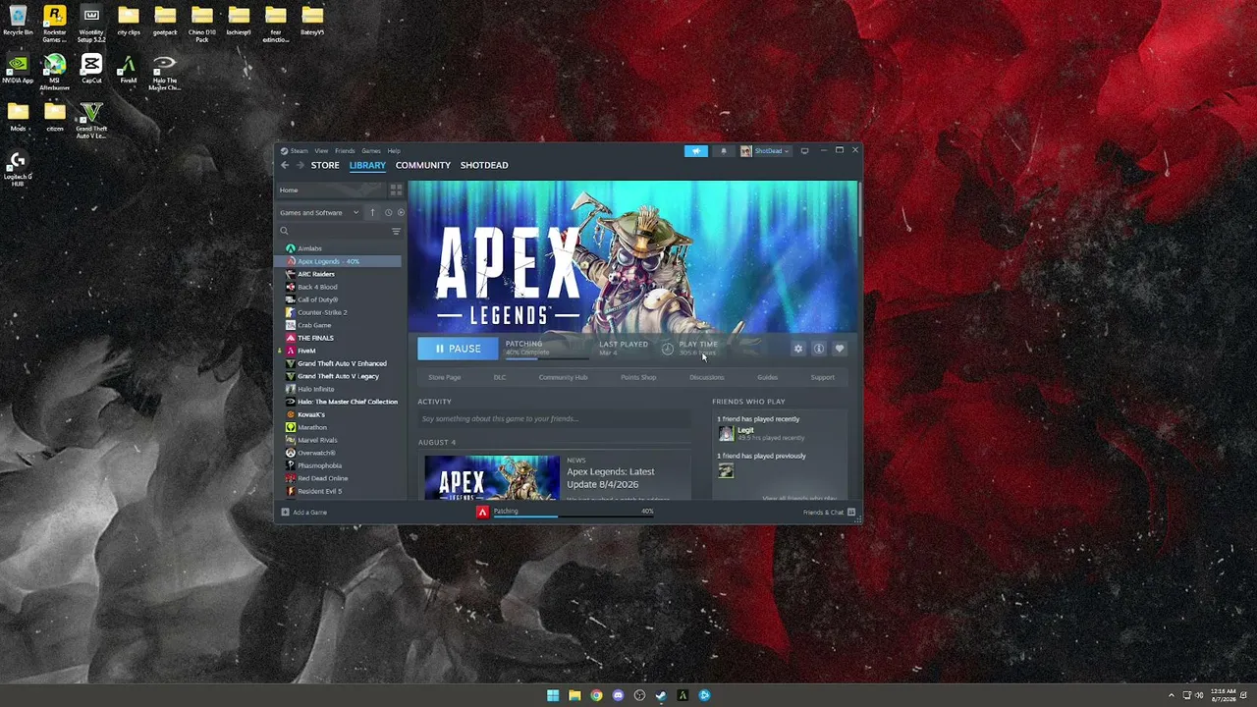This screenshot has width=1257, height=707.
Task: Select the Logitech G HUB desktop icon
Action: coord(18,169)
